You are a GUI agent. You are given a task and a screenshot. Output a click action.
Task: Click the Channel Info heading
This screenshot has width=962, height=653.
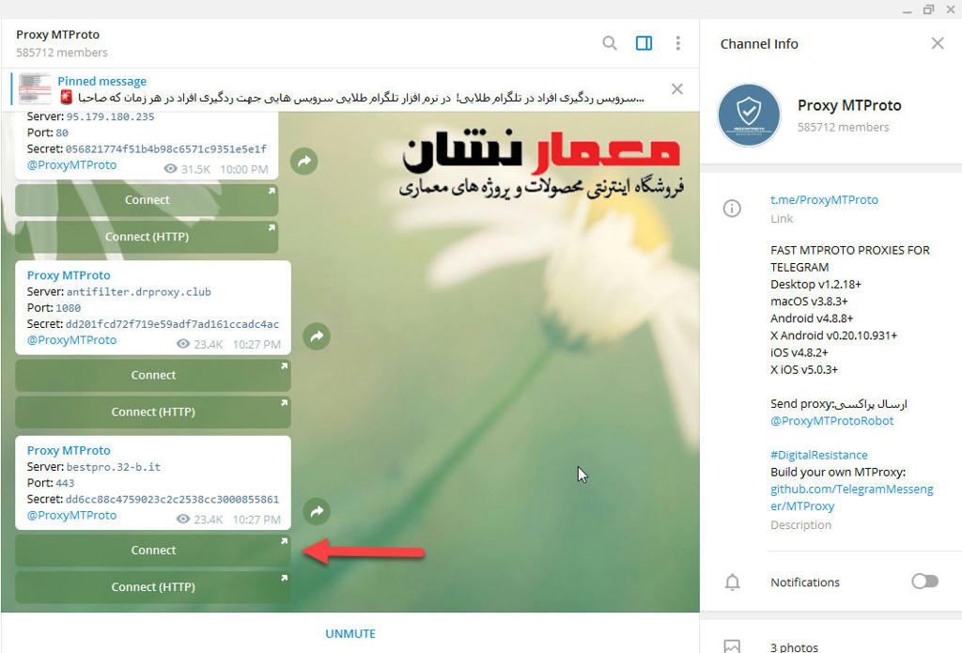[x=759, y=43]
